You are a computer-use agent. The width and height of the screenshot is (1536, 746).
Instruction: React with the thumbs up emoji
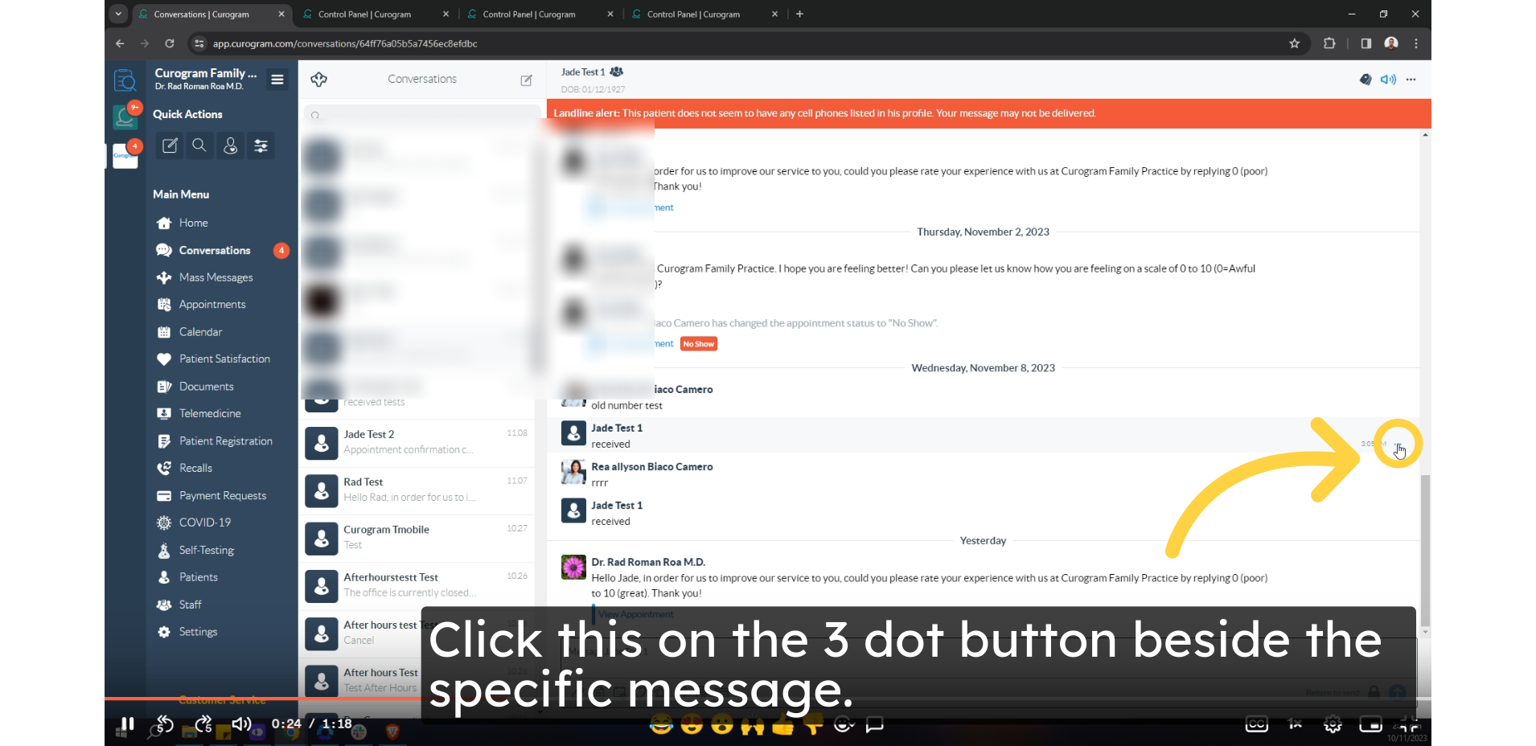782,725
